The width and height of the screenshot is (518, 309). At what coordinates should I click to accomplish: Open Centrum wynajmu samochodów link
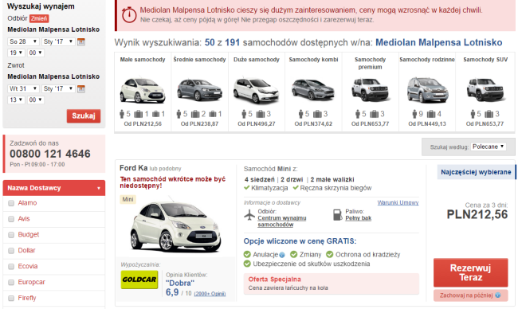[282, 221]
